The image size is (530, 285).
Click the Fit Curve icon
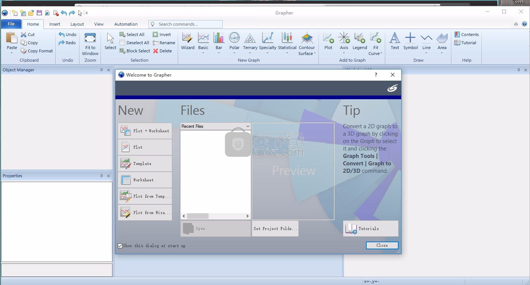click(376, 38)
